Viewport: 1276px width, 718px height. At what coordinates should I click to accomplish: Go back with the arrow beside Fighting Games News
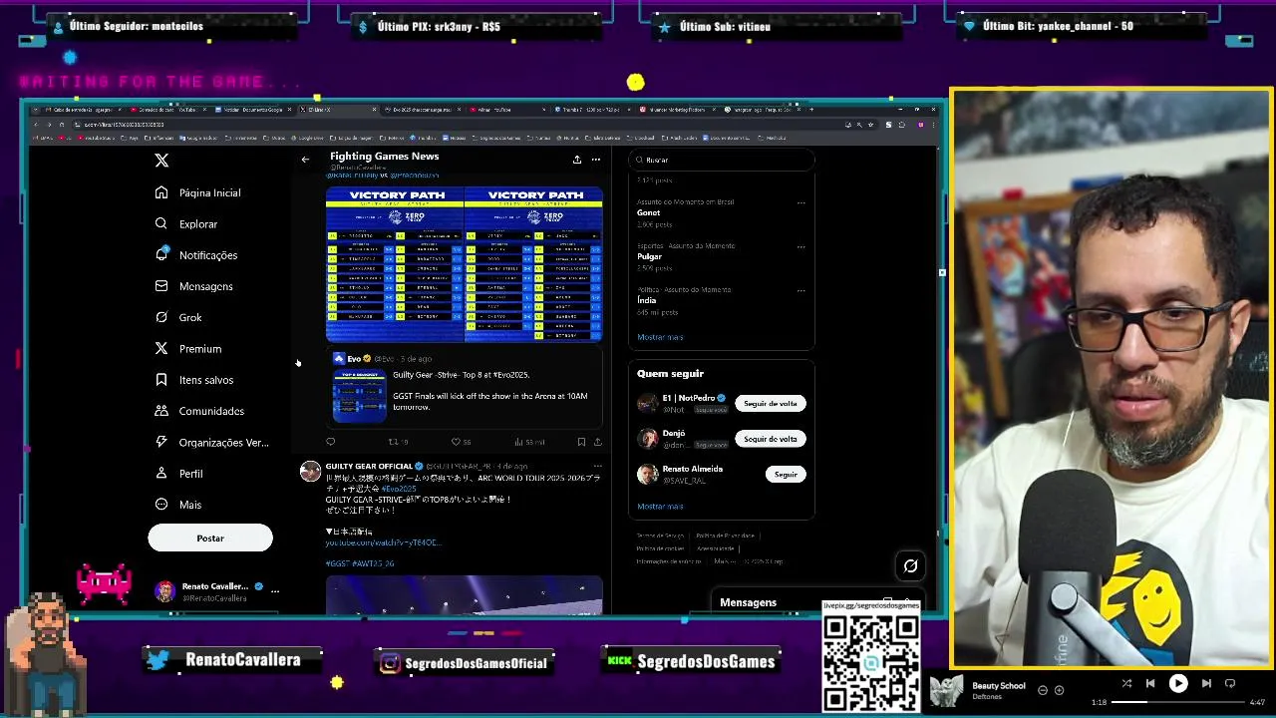[305, 160]
